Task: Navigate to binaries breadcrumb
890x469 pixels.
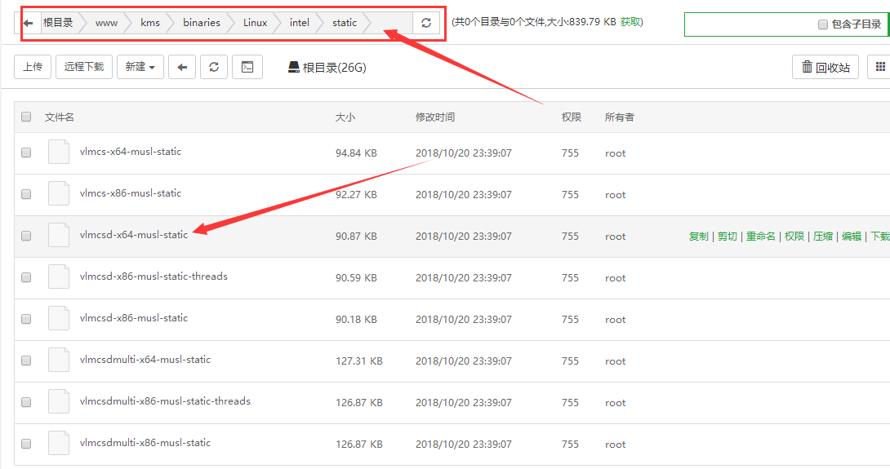Action: click(x=202, y=23)
